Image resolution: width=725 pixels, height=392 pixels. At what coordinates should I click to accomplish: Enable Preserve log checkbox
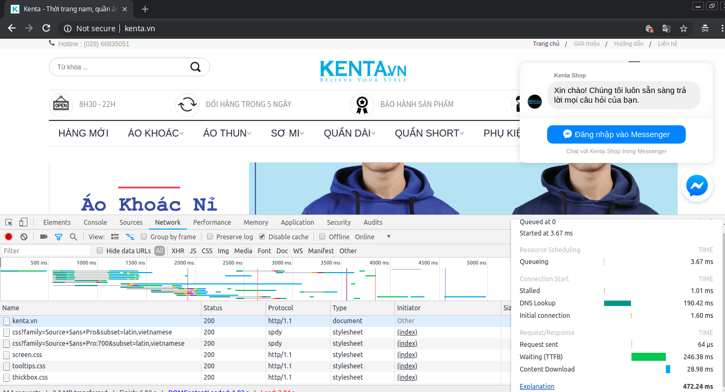tap(210, 237)
